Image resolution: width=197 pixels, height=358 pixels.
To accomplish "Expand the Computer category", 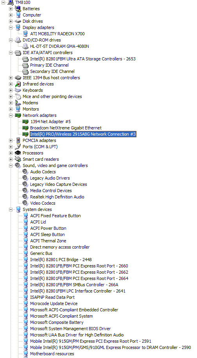I will tap(11, 15).
